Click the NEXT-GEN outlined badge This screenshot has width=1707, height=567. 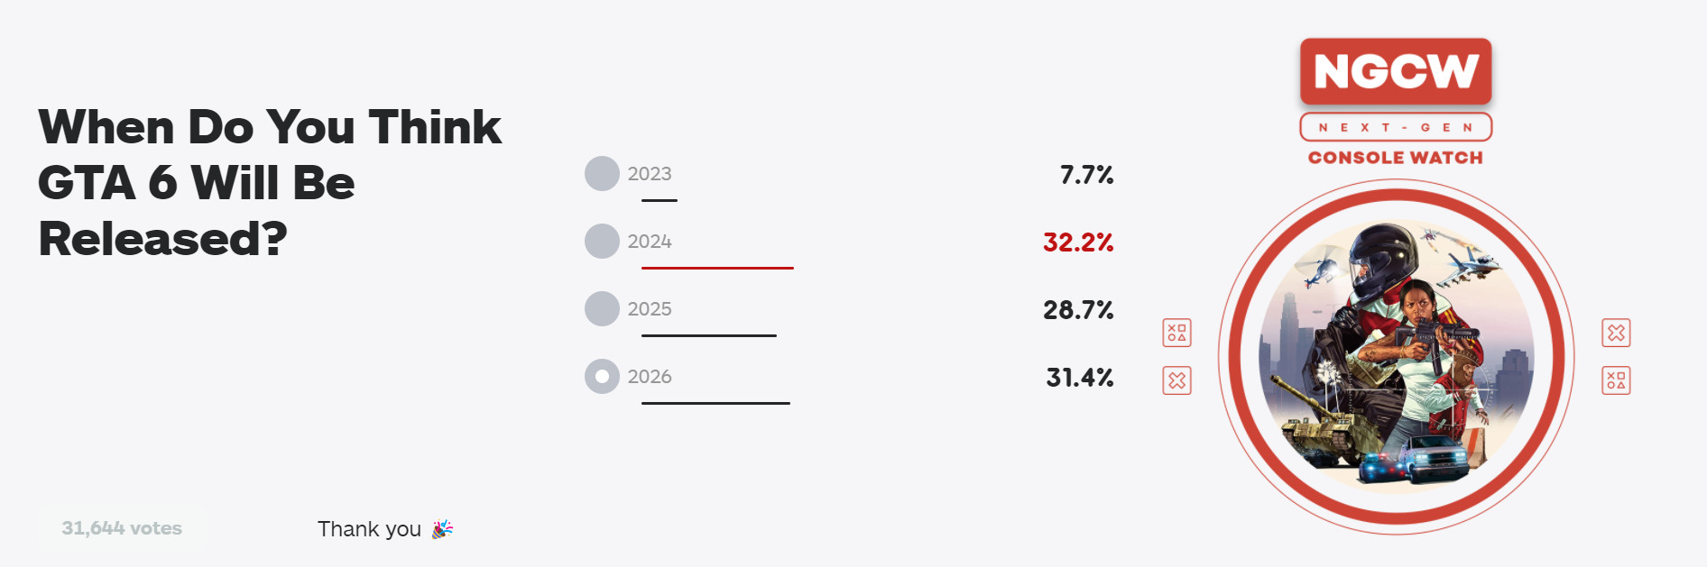pyautogui.click(x=1396, y=127)
